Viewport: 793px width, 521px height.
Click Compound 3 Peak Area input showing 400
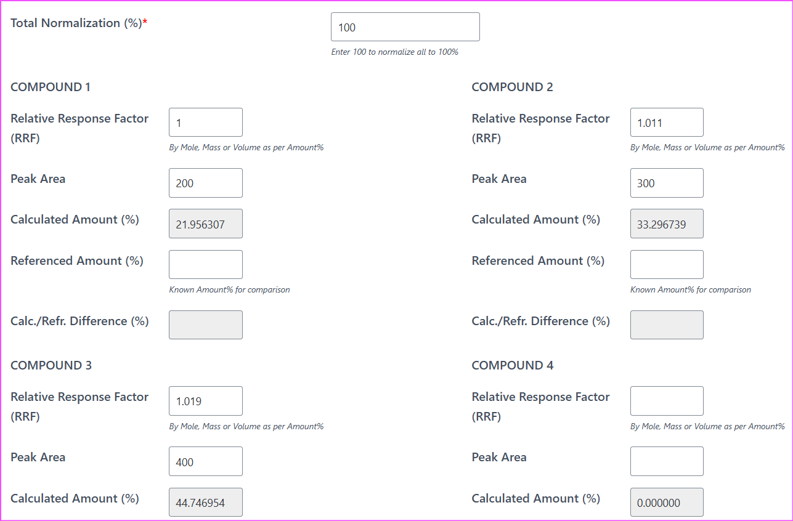pyautogui.click(x=205, y=461)
